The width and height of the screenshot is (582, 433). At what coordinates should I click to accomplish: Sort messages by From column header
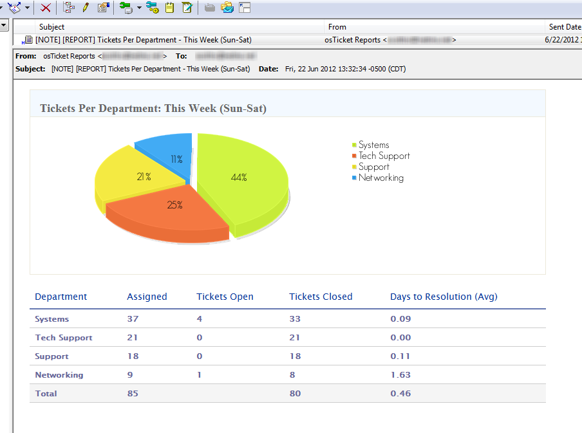(337, 27)
